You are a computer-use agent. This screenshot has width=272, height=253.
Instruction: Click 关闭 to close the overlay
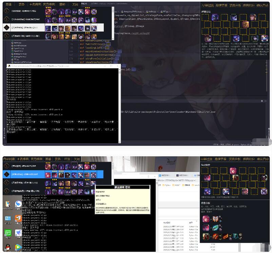(75, 4)
